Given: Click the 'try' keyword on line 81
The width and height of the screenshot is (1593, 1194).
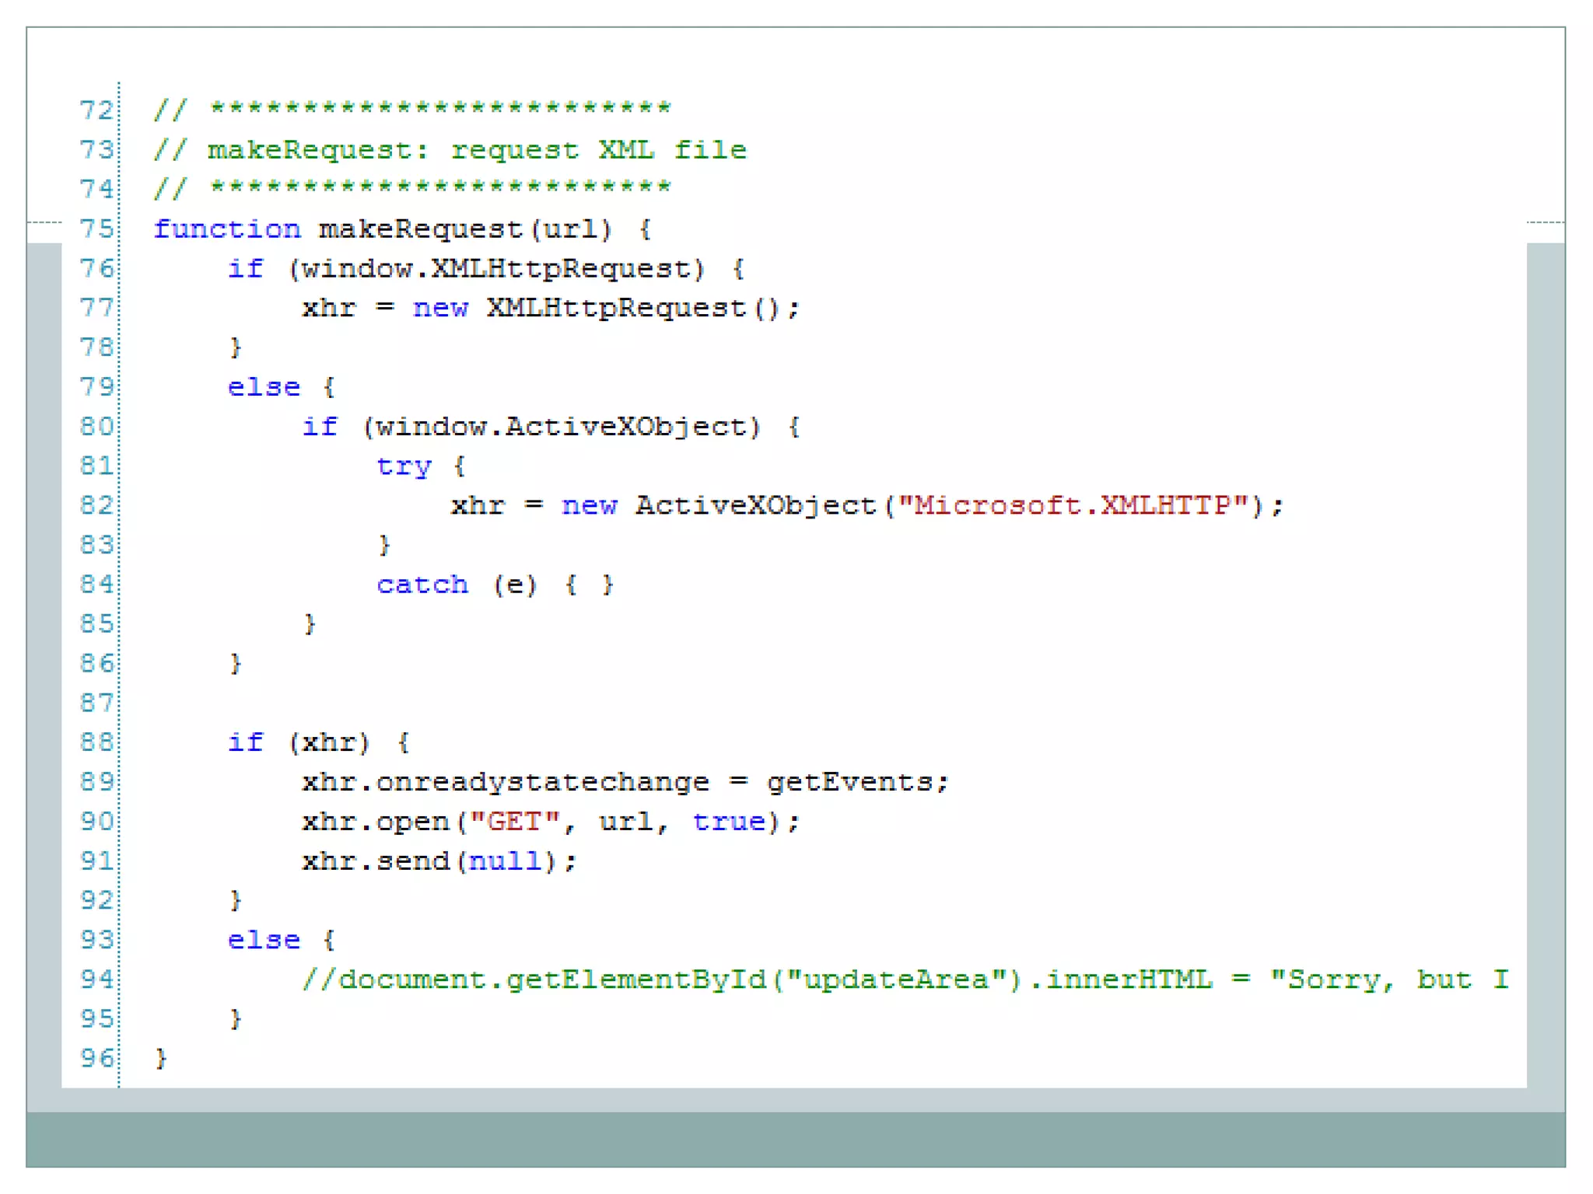Looking at the screenshot, I should pyautogui.click(x=403, y=466).
